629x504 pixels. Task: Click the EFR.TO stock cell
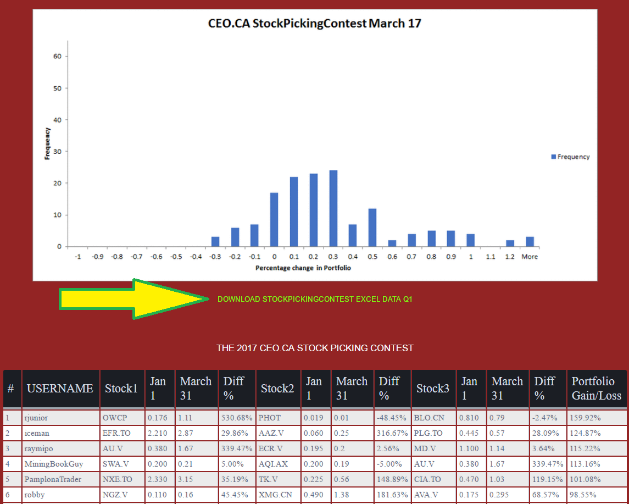pos(122,434)
